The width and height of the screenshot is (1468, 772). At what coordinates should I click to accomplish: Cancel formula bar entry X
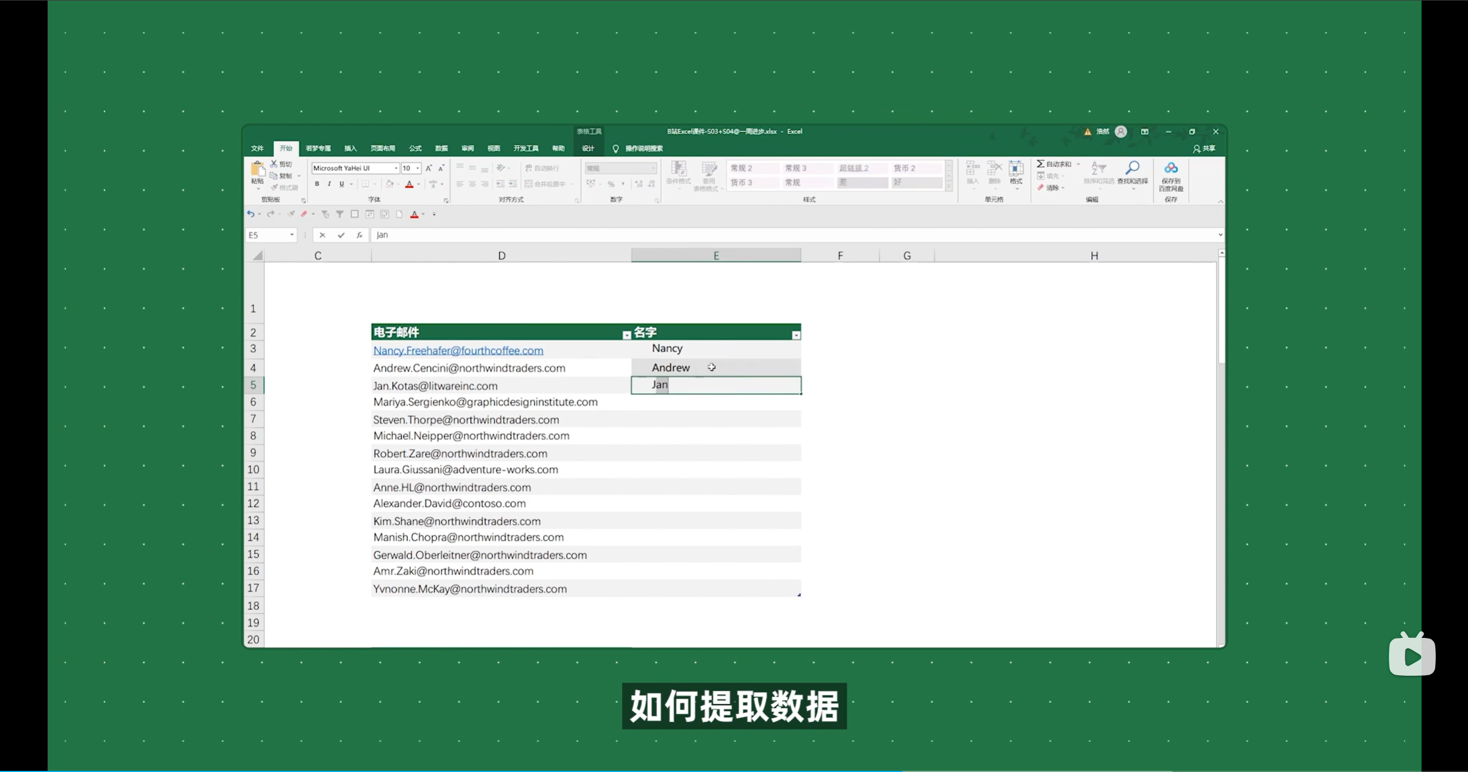[x=322, y=235]
